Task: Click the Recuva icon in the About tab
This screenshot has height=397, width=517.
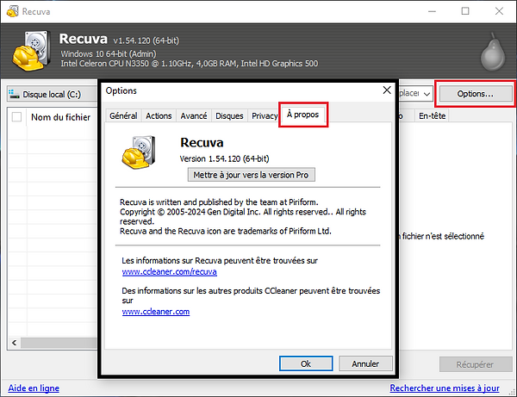Action: [x=139, y=152]
